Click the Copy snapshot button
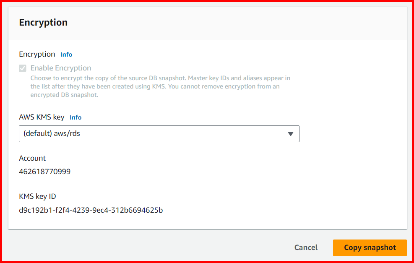 [370, 247]
